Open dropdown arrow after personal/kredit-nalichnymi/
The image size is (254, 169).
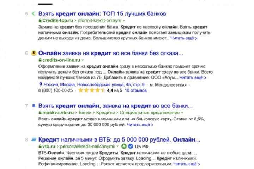(x=118, y=146)
